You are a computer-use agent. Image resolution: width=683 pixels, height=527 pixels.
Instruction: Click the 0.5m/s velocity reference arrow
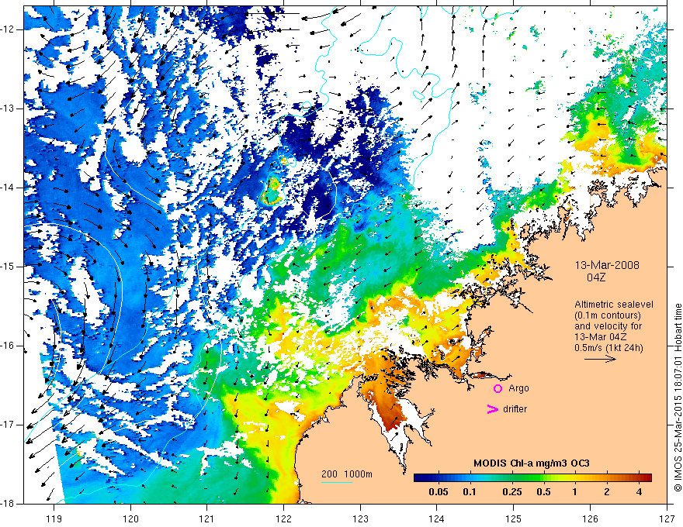tap(600, 359)
